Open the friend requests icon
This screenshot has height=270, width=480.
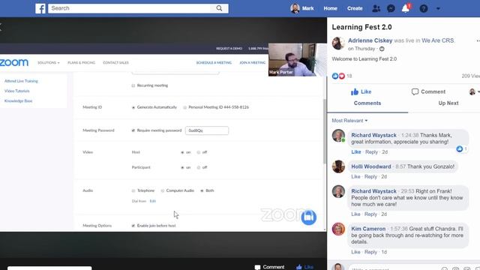click(376, 8)
